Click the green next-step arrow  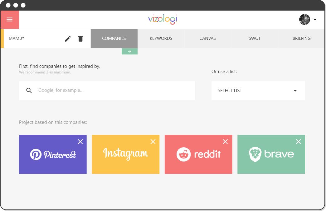pyautogui.click(x=129, y=51)
